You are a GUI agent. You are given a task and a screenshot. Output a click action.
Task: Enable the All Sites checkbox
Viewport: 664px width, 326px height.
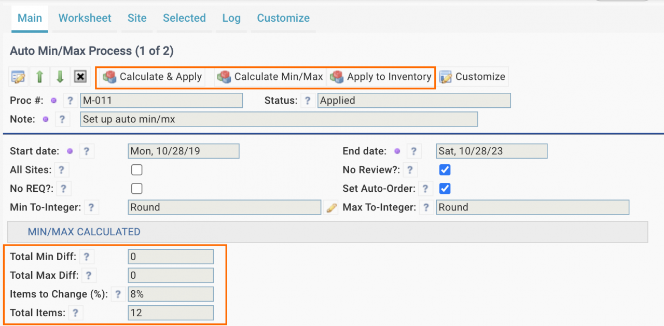tap(137, 170)
